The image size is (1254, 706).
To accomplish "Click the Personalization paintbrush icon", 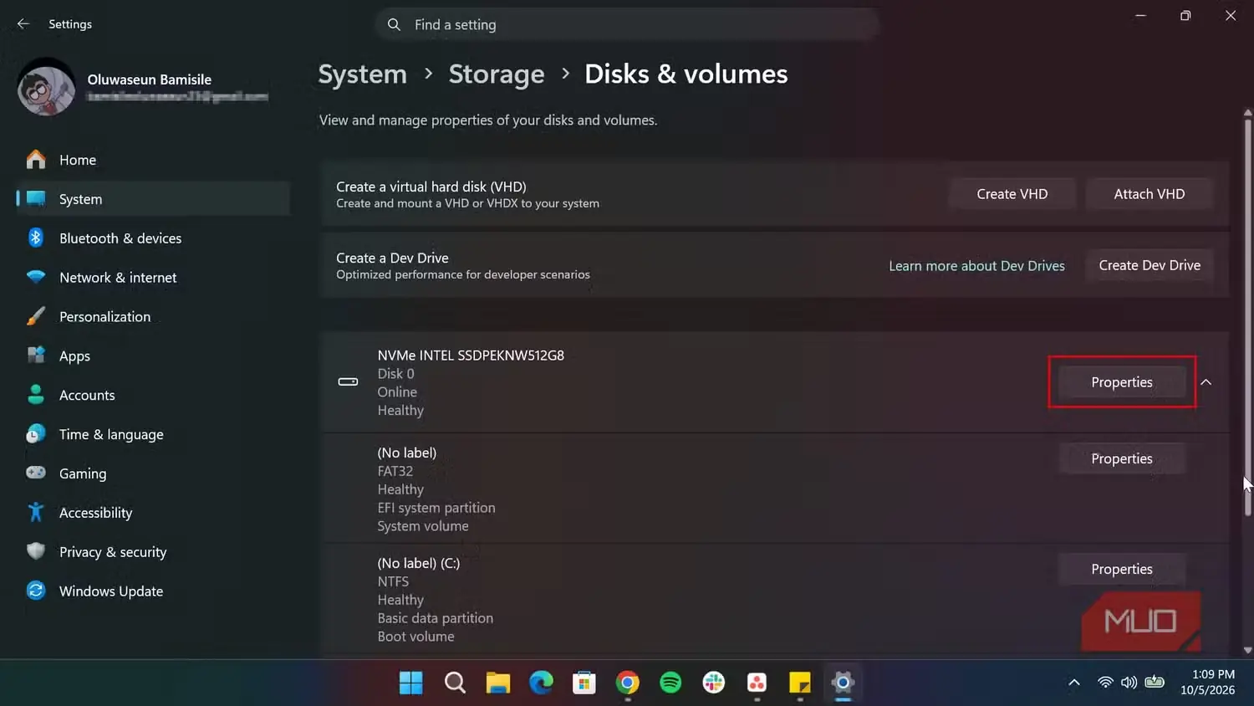I will [x=36, y=316].
